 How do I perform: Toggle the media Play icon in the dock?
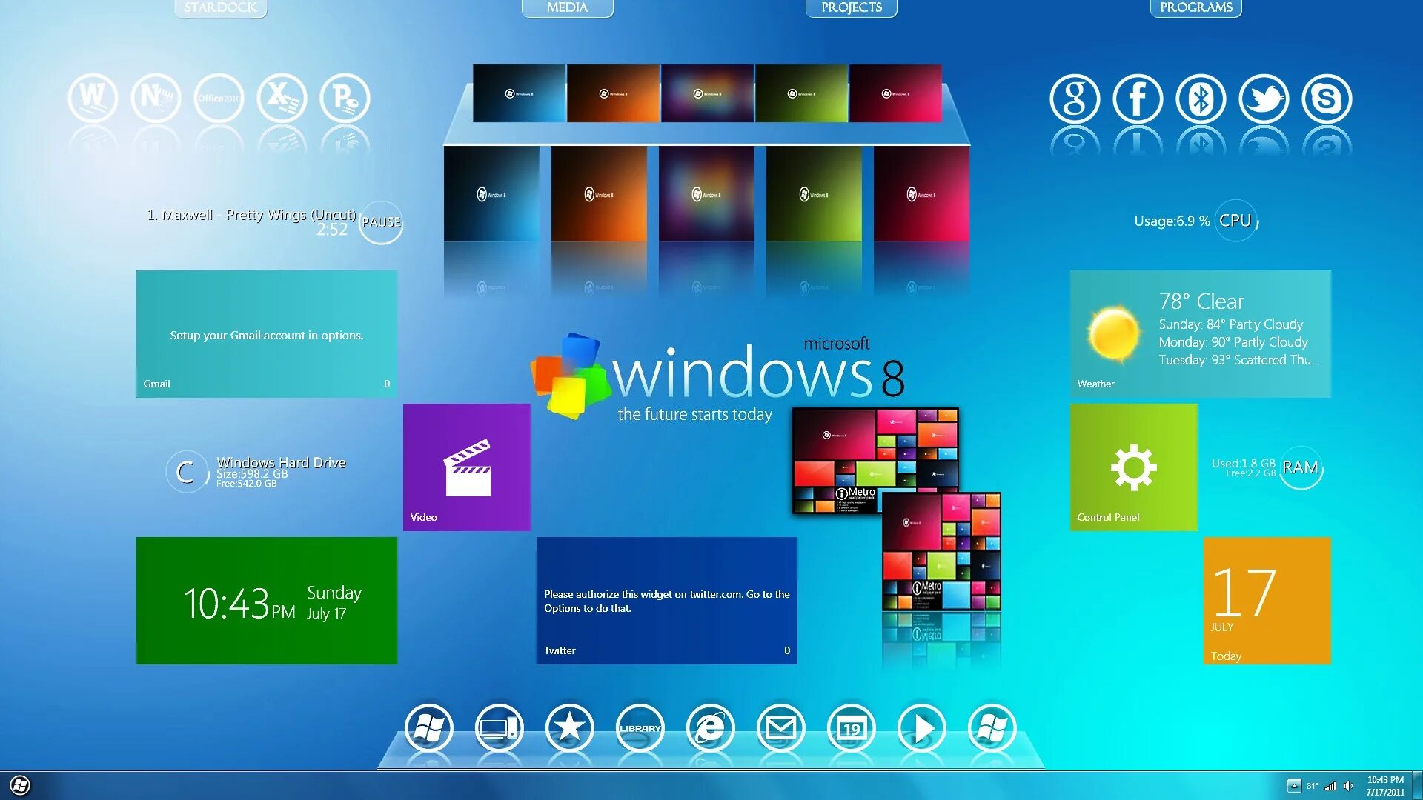(x=921, y=728)
